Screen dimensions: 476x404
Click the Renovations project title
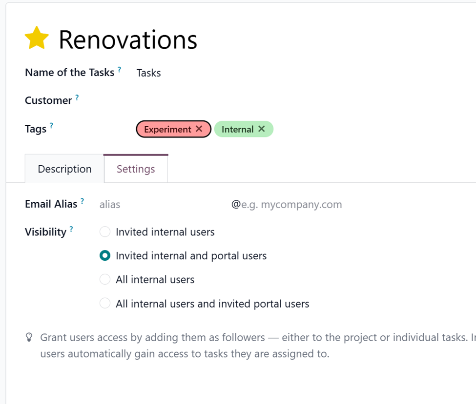(128, 40)
